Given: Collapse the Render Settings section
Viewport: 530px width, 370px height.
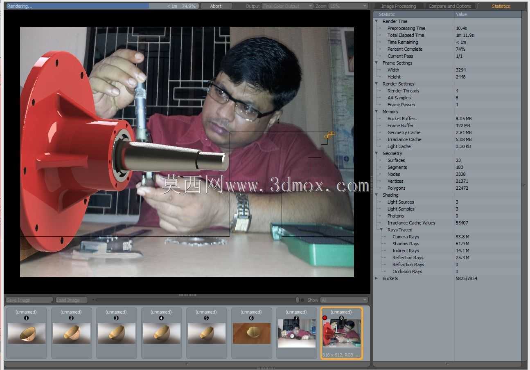Looking at the screenshot, I should 377,84.
